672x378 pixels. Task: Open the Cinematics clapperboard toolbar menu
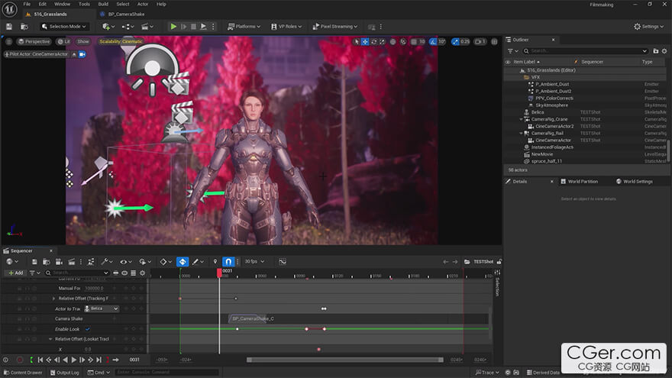click(147, 27)
